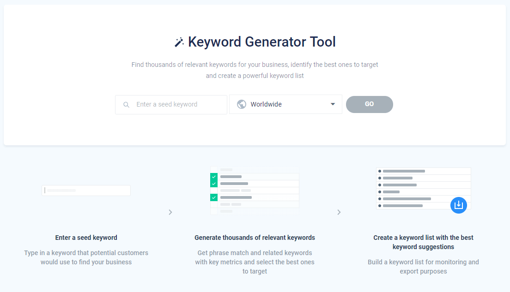Click the magic wand icon in the title
The height and width of the screenshot is (292, 510).
coord(179,41)
